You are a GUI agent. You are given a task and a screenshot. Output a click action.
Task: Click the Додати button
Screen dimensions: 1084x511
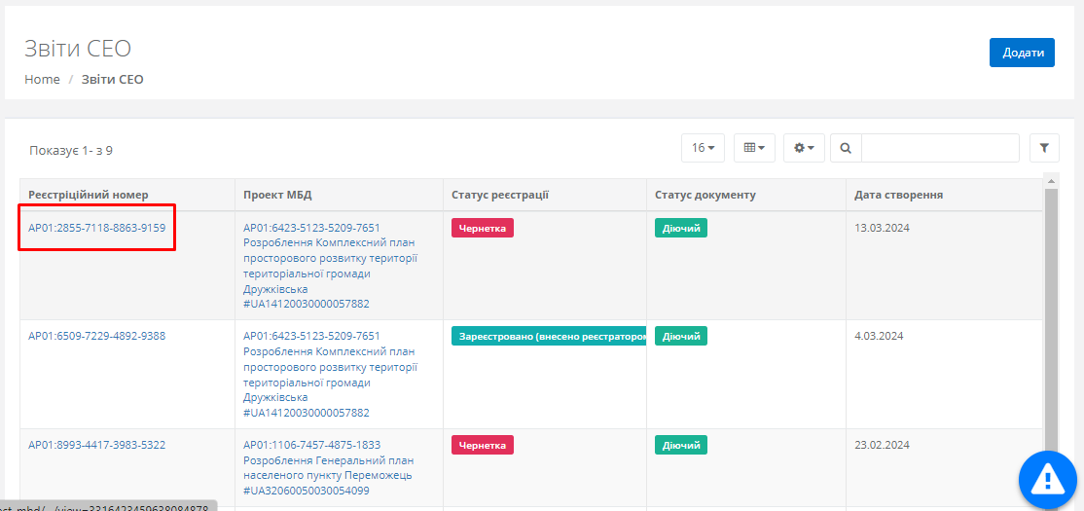(x=1022, y=53)
